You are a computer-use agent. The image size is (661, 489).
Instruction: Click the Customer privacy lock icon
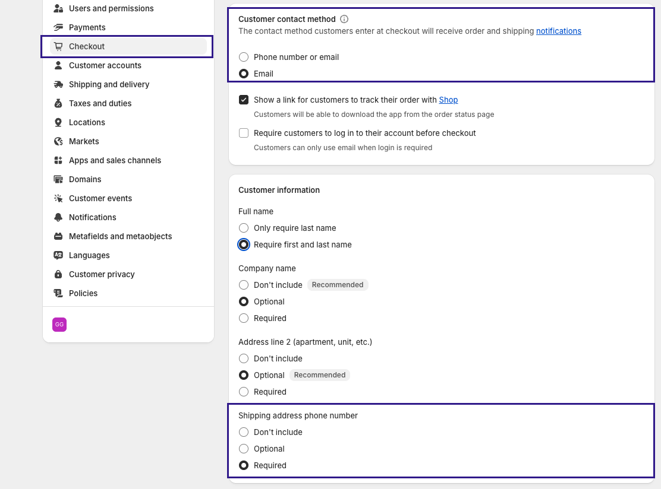59,274
